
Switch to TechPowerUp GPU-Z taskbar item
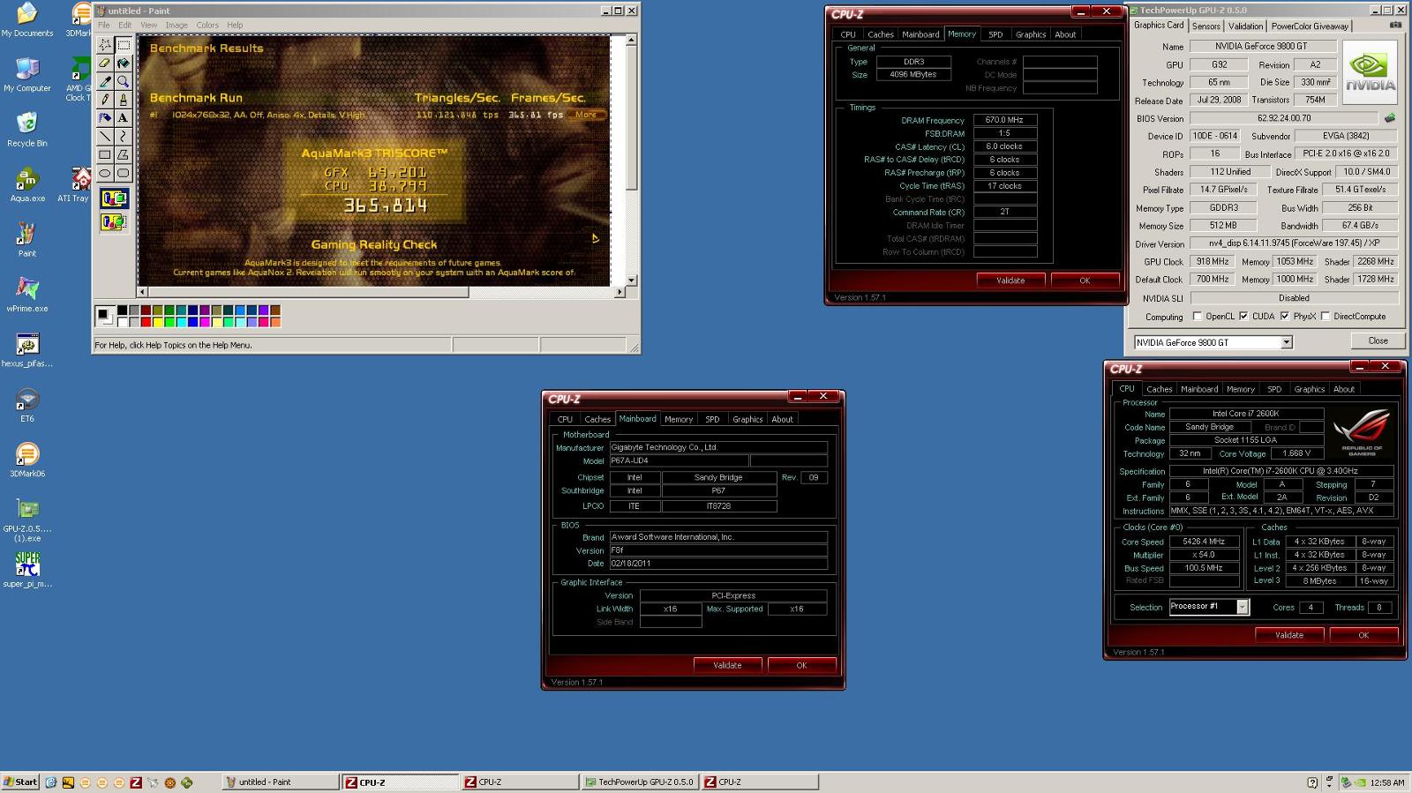pyautogui.click(x=639, y=782)
